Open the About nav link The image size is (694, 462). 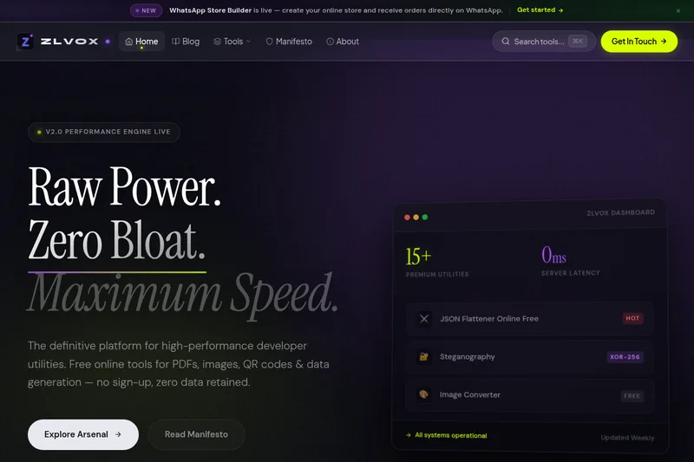[343, 42]
